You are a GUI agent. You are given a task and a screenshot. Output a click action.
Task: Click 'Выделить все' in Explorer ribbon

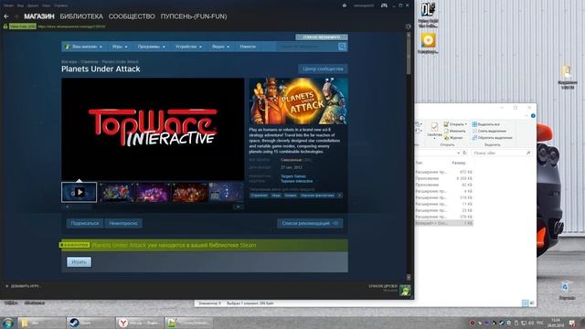[x=486, y=124]
